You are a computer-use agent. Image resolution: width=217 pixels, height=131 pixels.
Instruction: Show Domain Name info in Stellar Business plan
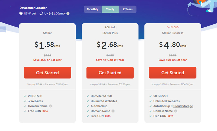pyautogui.click(x=175, y=111)
